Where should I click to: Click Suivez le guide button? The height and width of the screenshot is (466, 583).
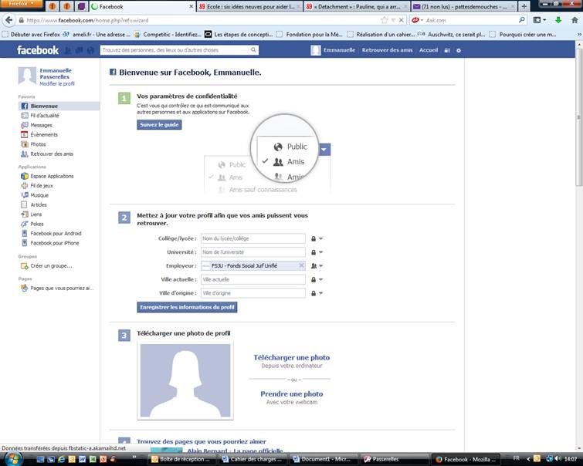[159, 124]
